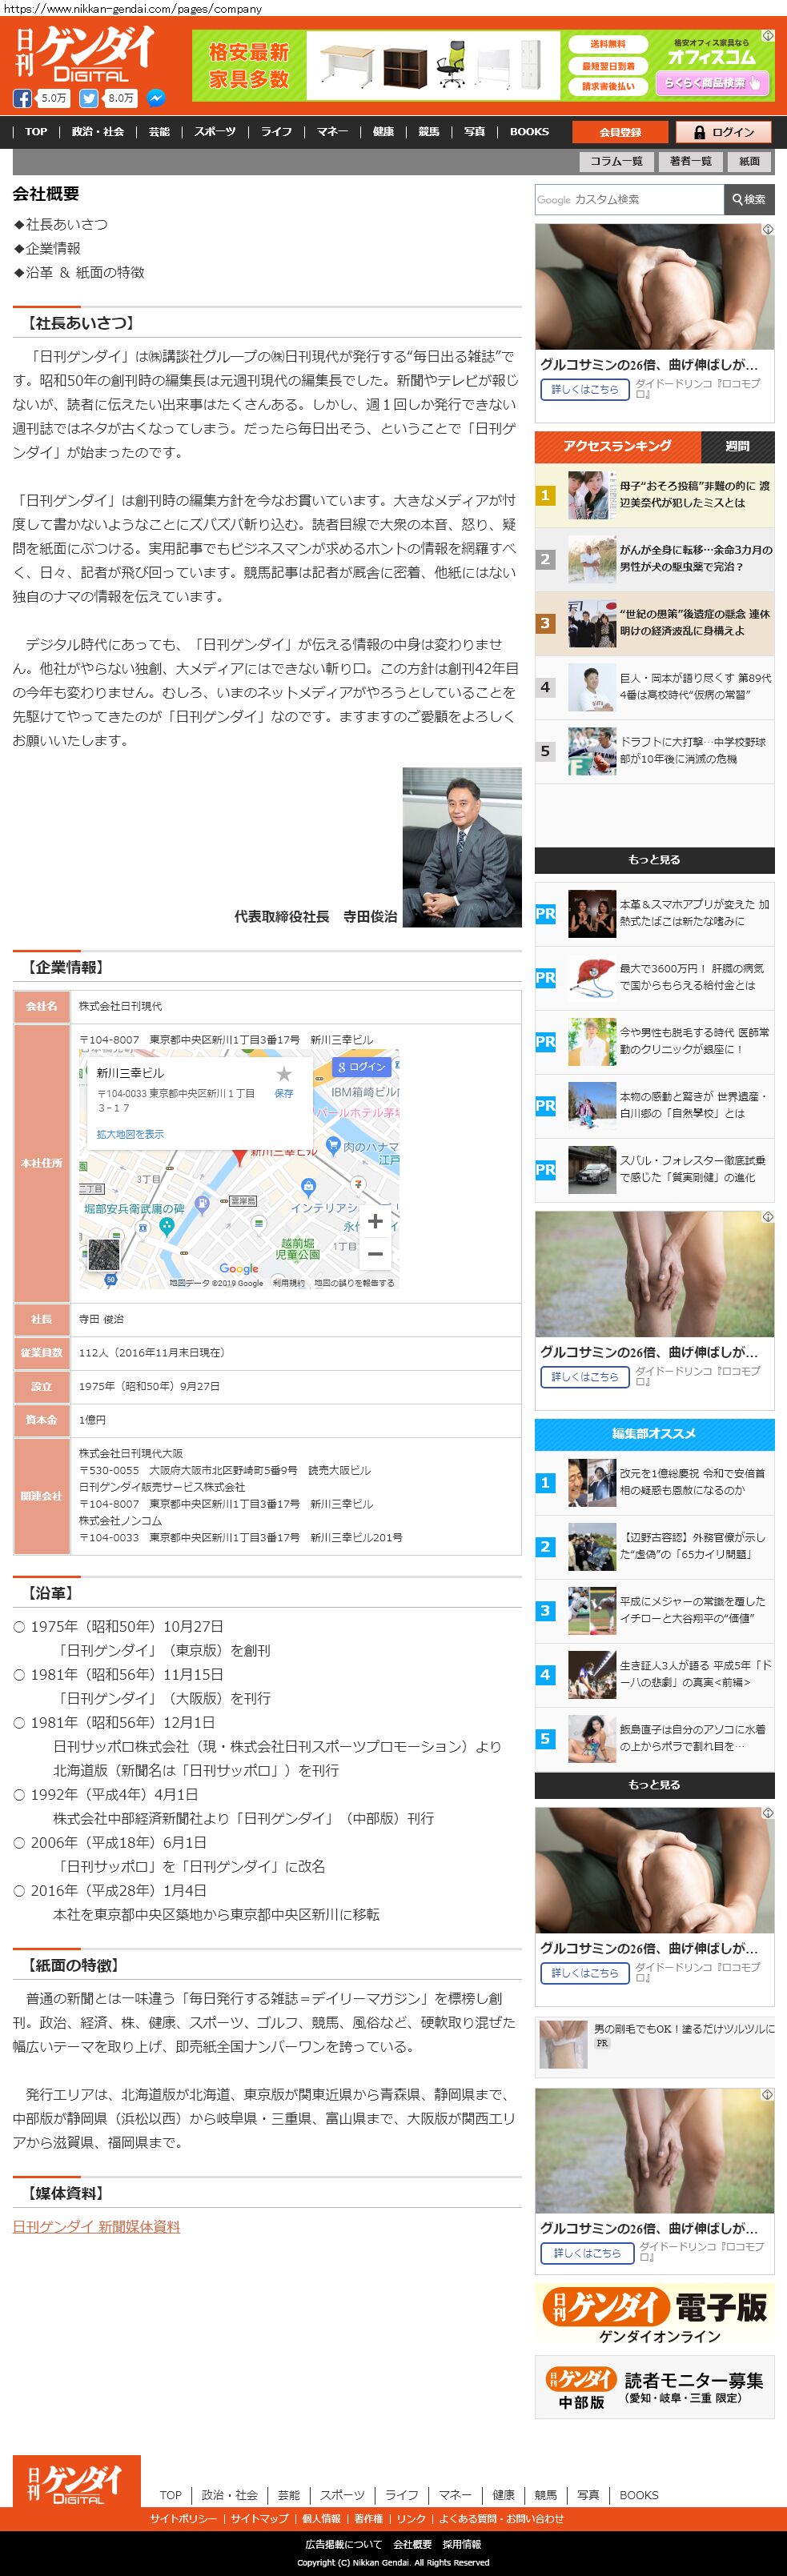This screenshot has height=2576, width=787.
Task: Click the star save icon on map
Action: (x=284, y=1073)
